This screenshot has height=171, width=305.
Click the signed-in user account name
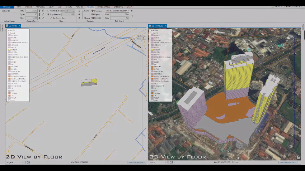click(x=287, y=7)
